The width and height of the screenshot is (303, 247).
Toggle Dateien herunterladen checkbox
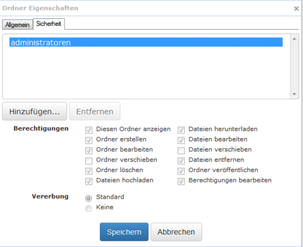pyautogui.click(x=181, y=130)
